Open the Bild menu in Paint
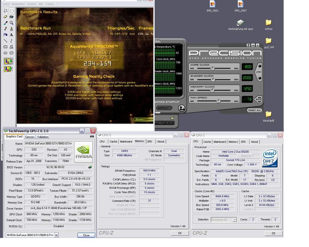 point(41,4)
